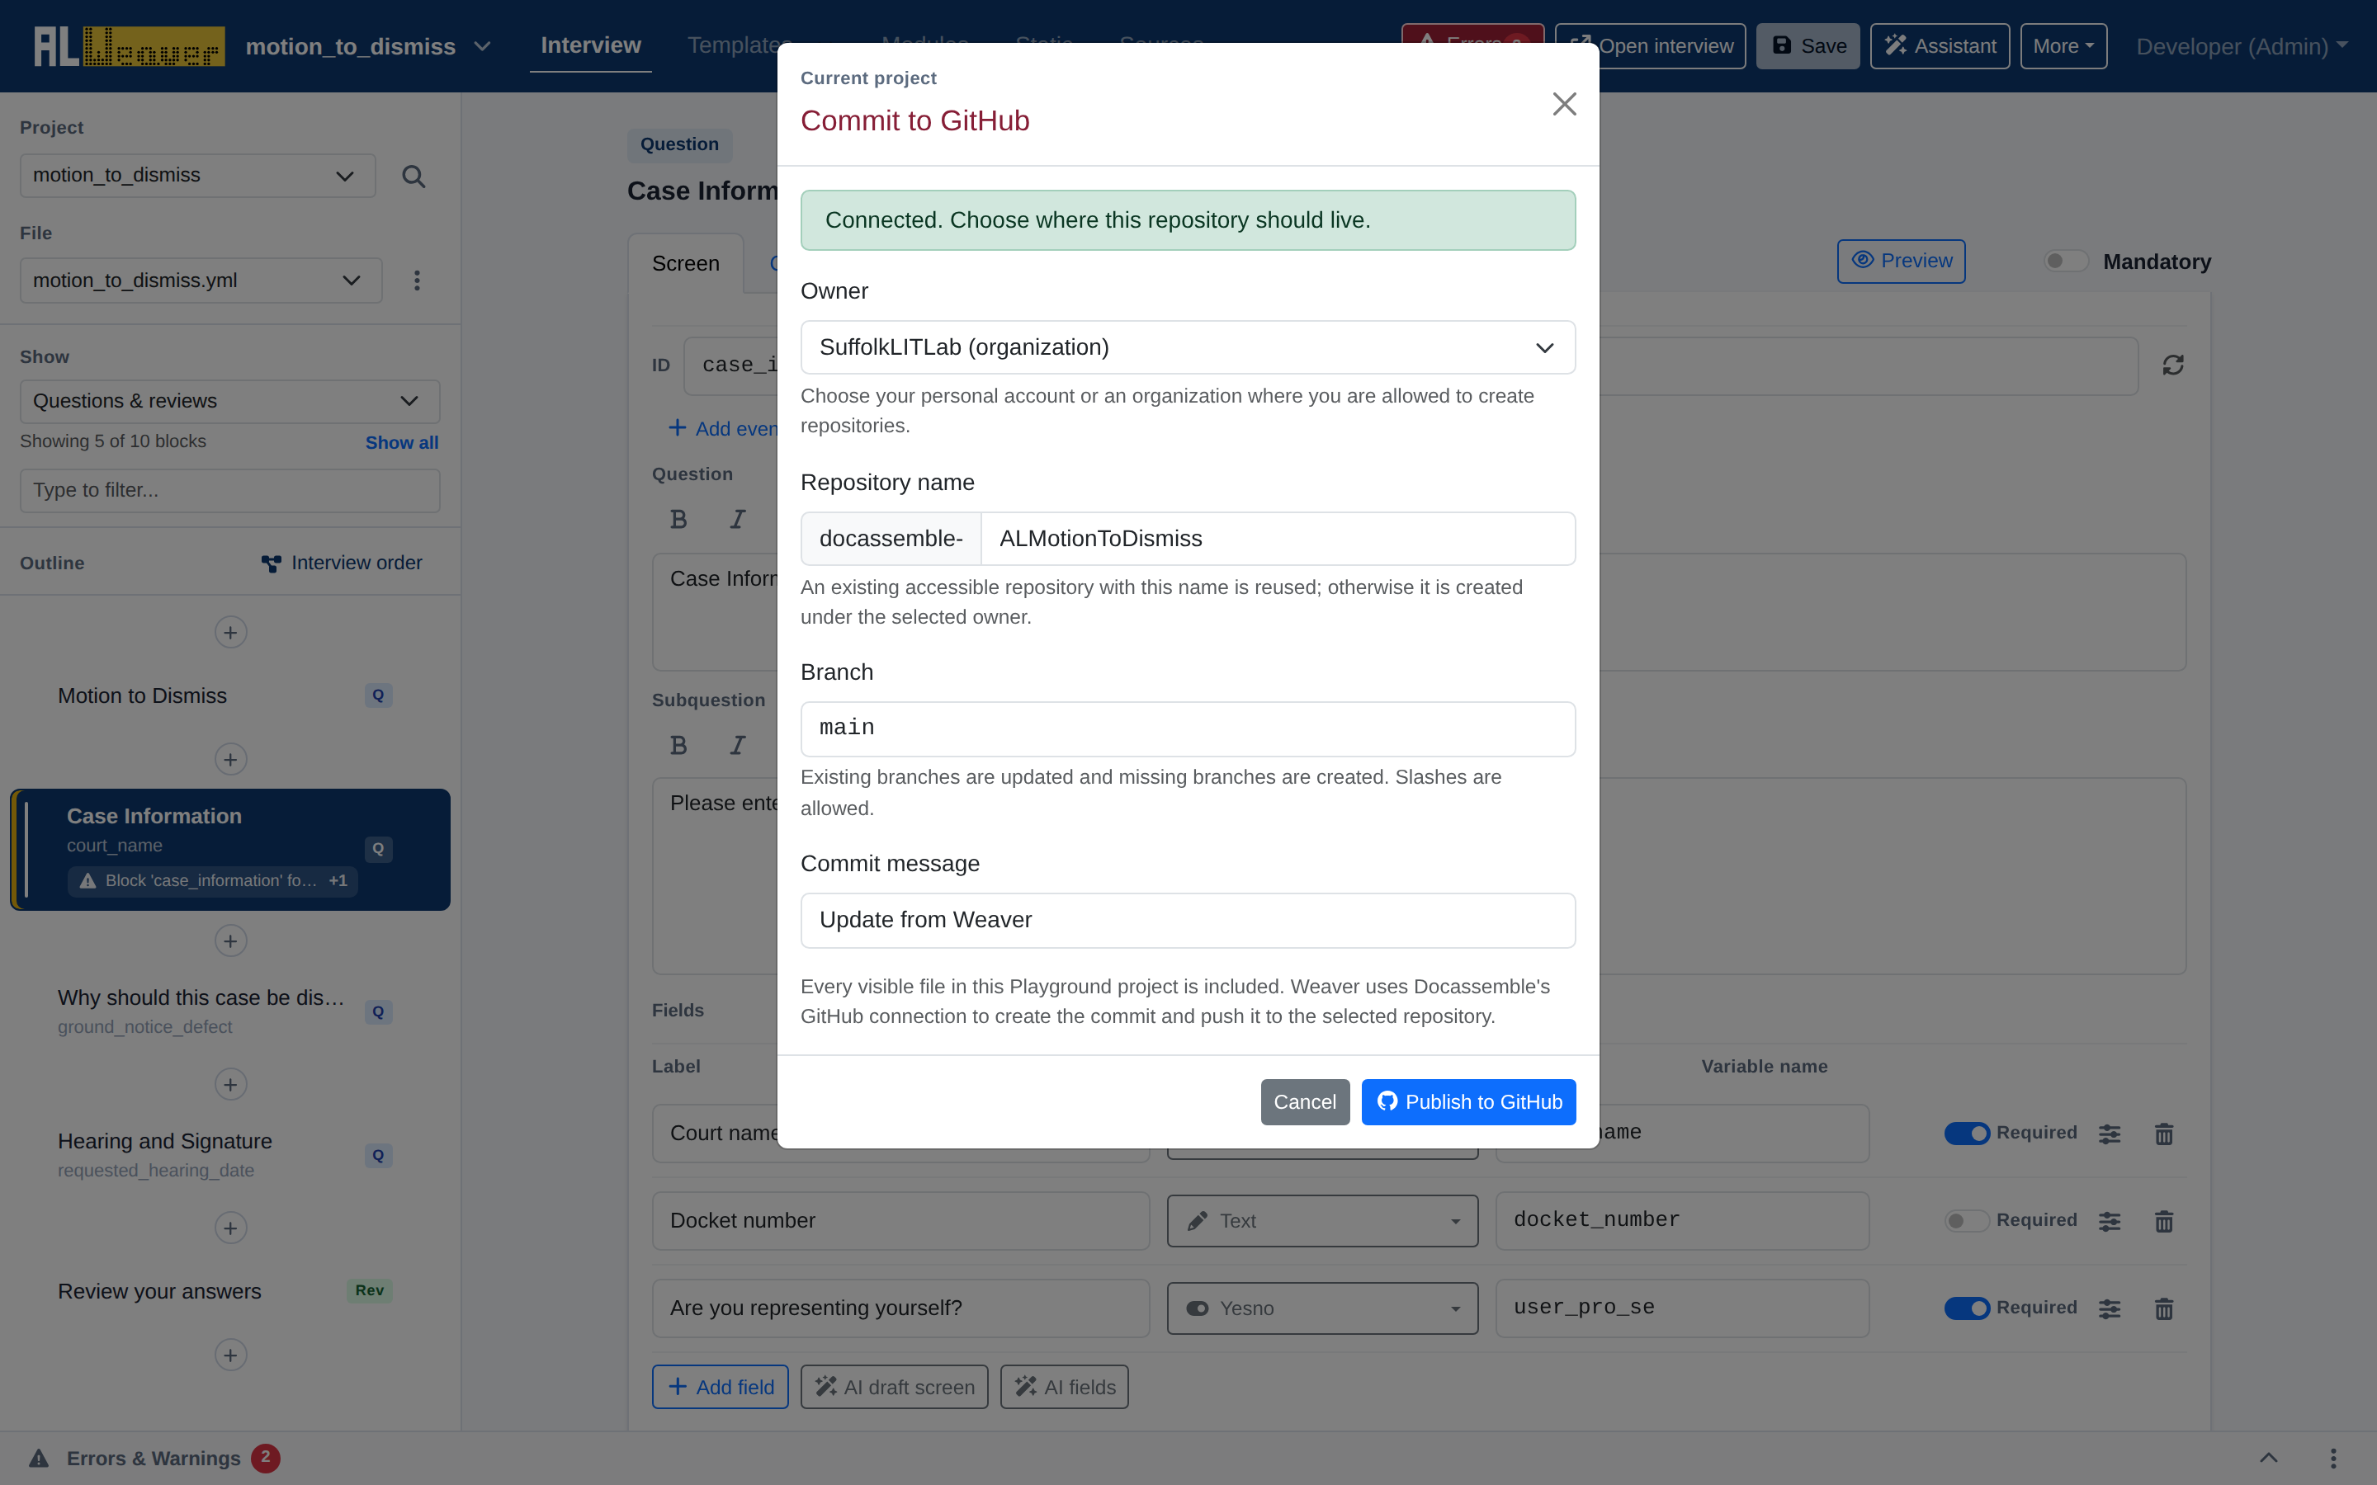Open settings sliders for Court name field
The width and height of the screenshot is (2377, 1485).
(2110, 1134)
